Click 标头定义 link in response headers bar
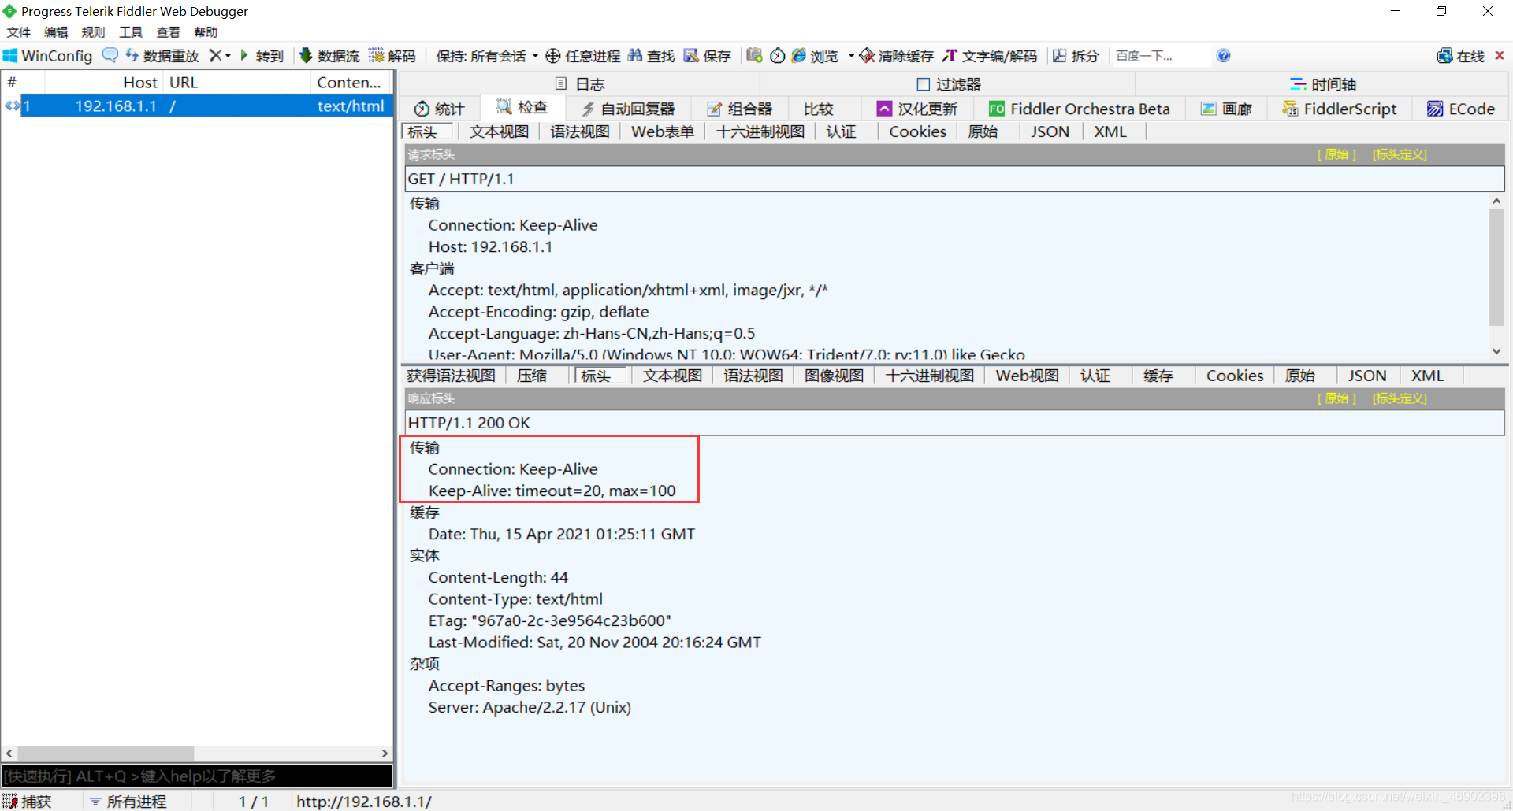Image resolution: width=1513 pixels, height=811 pixels. [x=1400, y=398]
